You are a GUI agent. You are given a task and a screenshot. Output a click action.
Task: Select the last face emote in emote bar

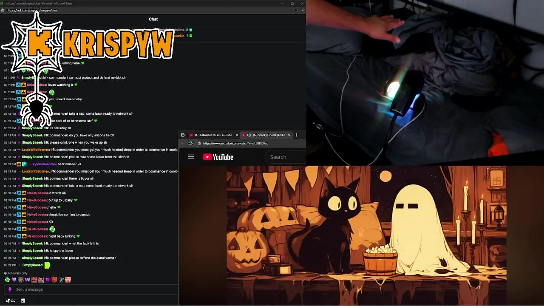click(68, 280)
